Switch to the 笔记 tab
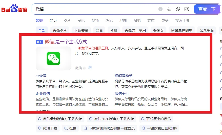Viewport: 222px width, 135px height. pos(109,21)
